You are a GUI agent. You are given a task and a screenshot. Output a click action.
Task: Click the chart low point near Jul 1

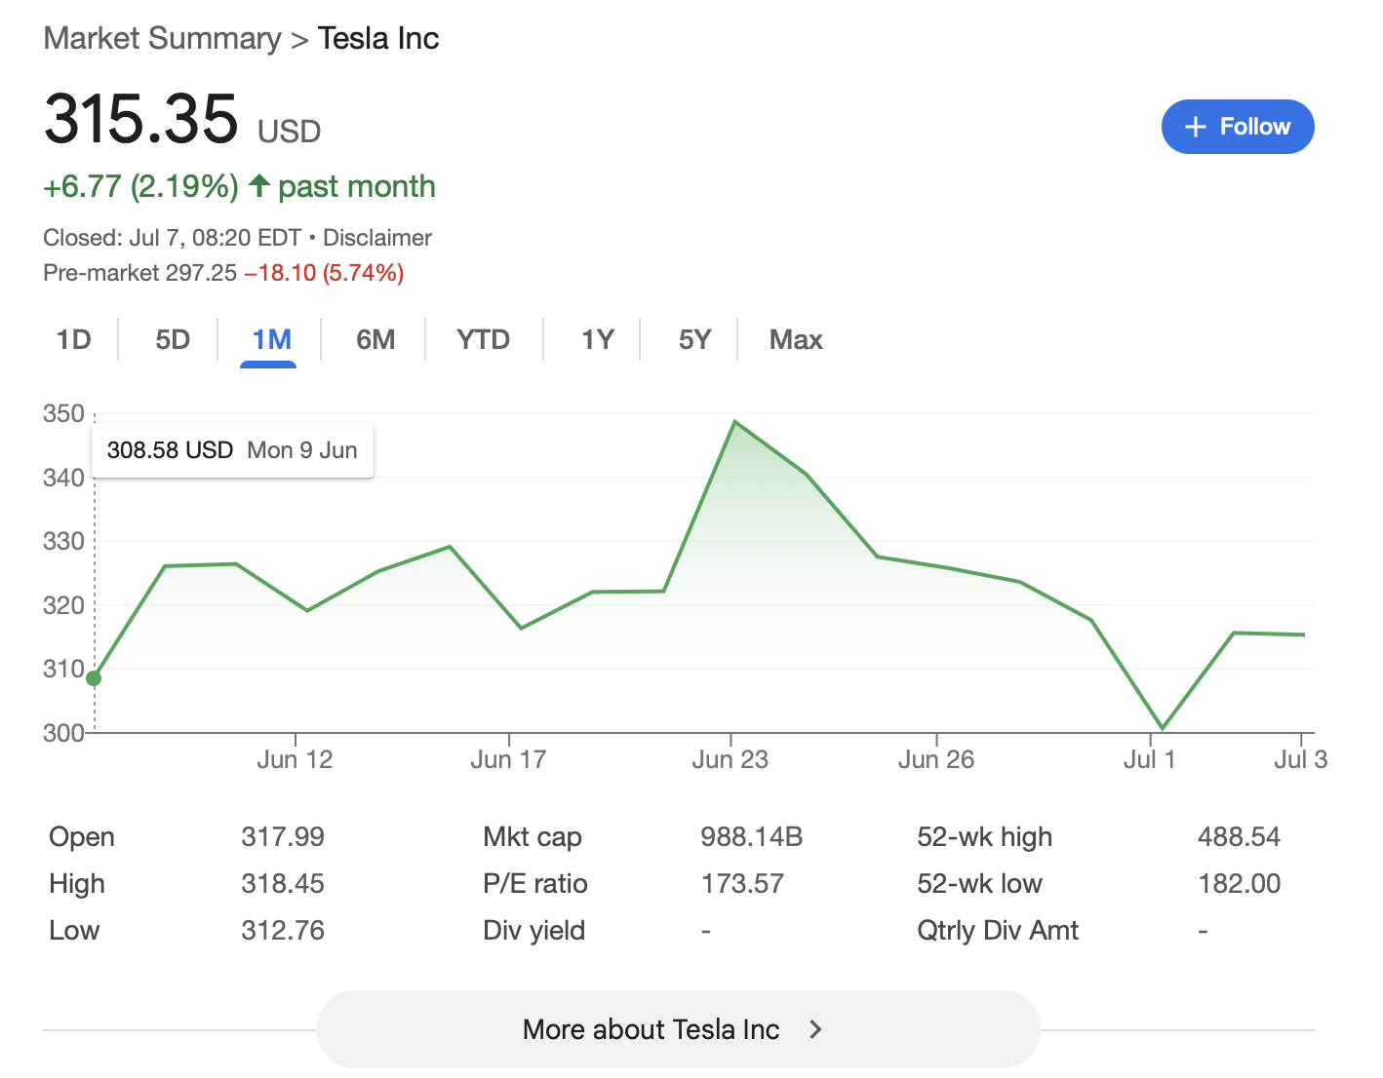point(1162,728)
